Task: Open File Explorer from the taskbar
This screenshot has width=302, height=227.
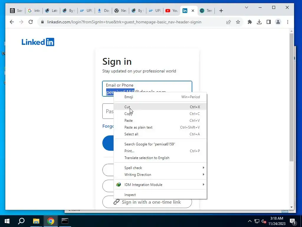Action: (x=36, y=221)
